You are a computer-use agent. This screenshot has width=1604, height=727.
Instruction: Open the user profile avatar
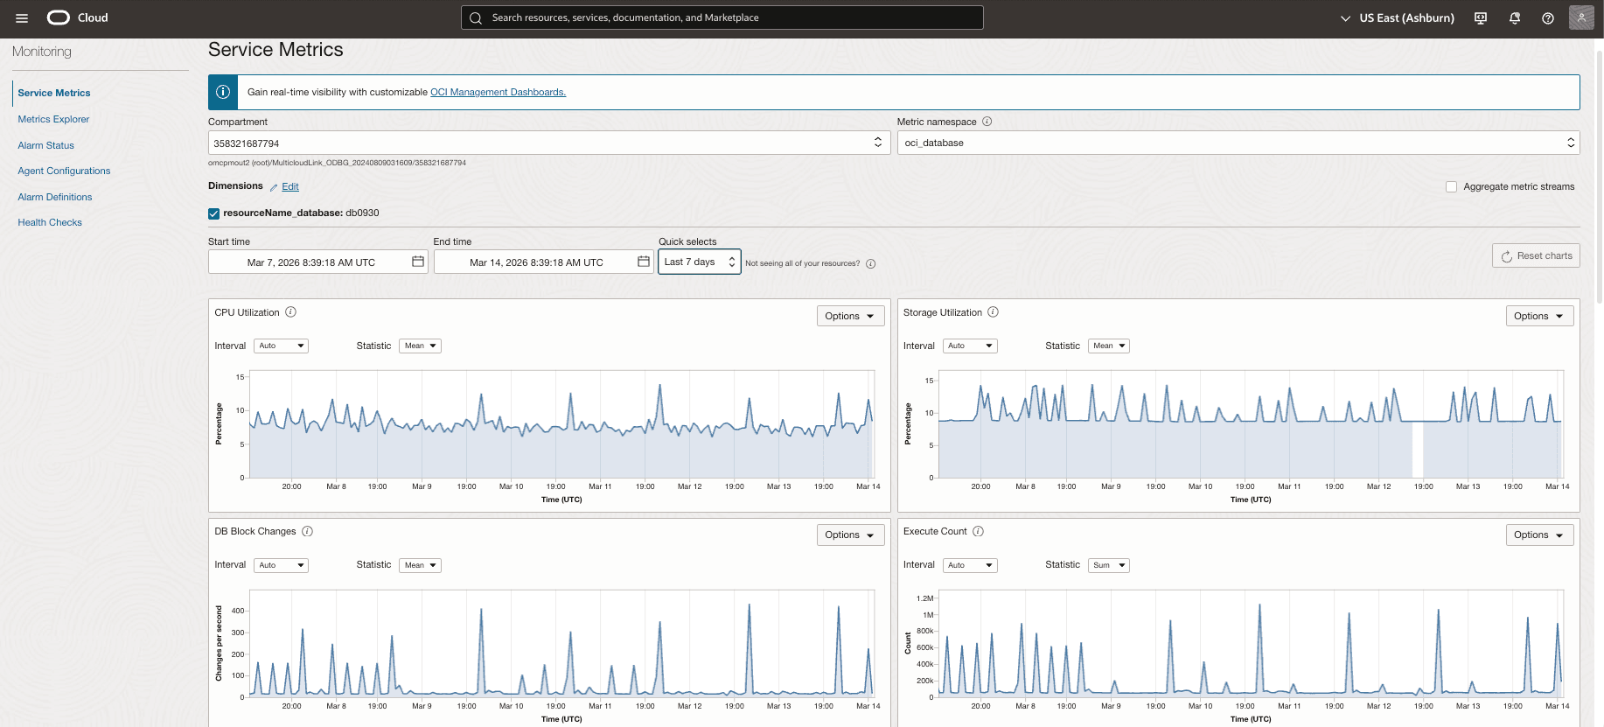[x=1581, y=17]
